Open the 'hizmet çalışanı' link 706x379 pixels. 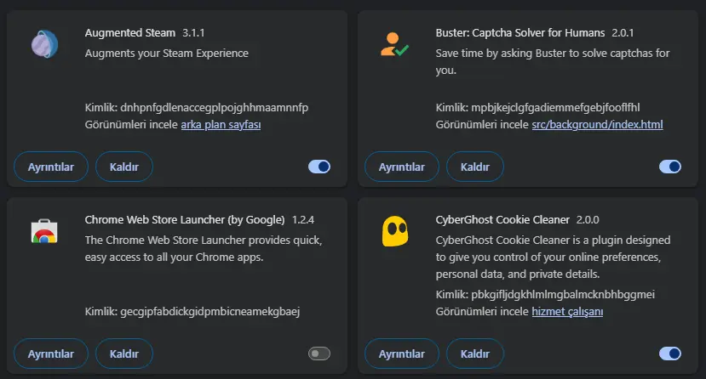click(x=567, y=311)
